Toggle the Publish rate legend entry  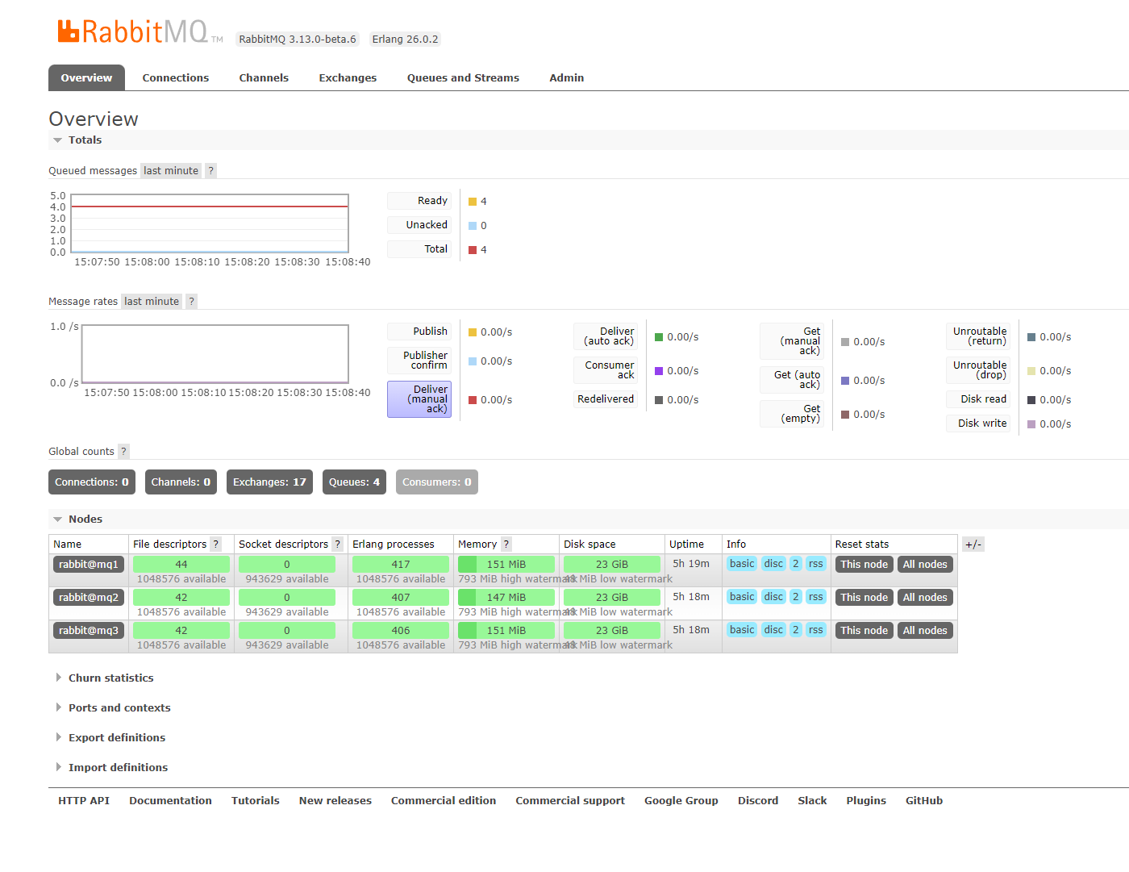(x=419, y=332)
